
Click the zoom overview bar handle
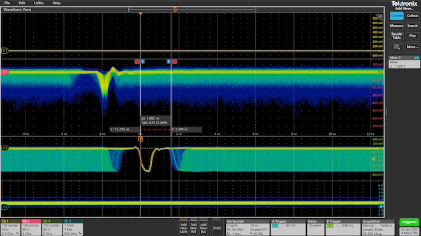pyautogui.click(x=175, y=10)
